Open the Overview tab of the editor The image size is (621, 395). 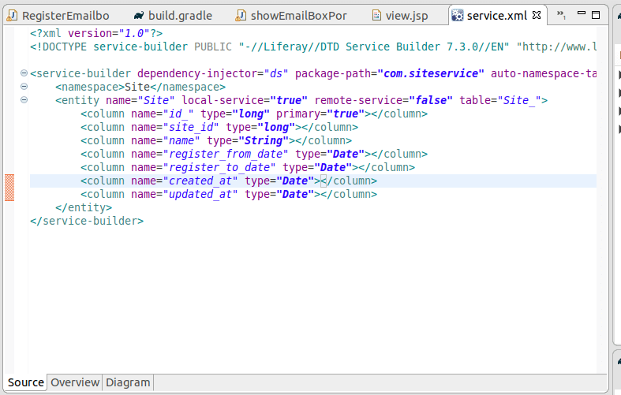click(x=75, y=382)
